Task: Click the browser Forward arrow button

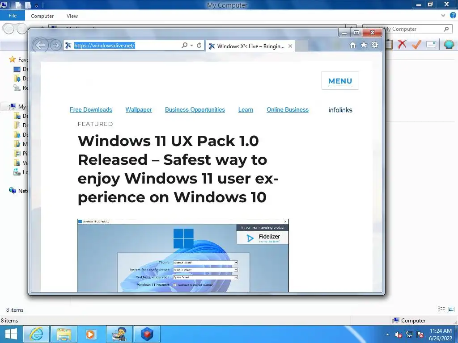Action: pos(55,45)
